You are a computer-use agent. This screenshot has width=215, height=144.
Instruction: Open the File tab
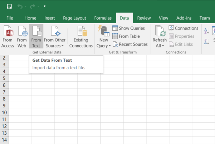10,18
